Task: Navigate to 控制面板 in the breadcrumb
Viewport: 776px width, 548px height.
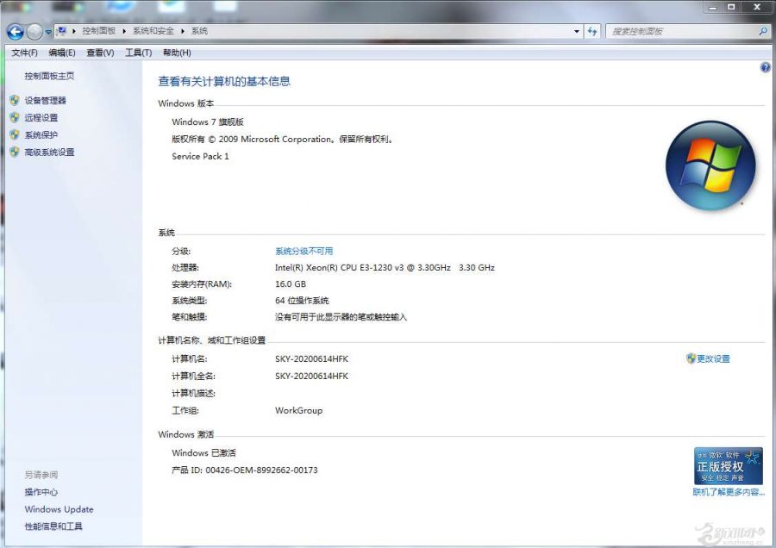Action: pos(99,31)
